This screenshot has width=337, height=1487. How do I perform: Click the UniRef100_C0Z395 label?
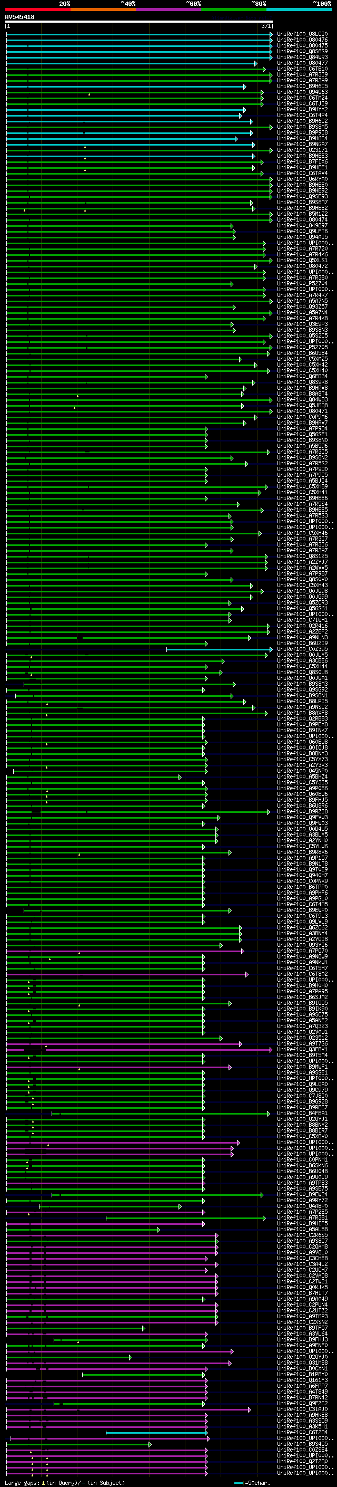click(302, 649)
